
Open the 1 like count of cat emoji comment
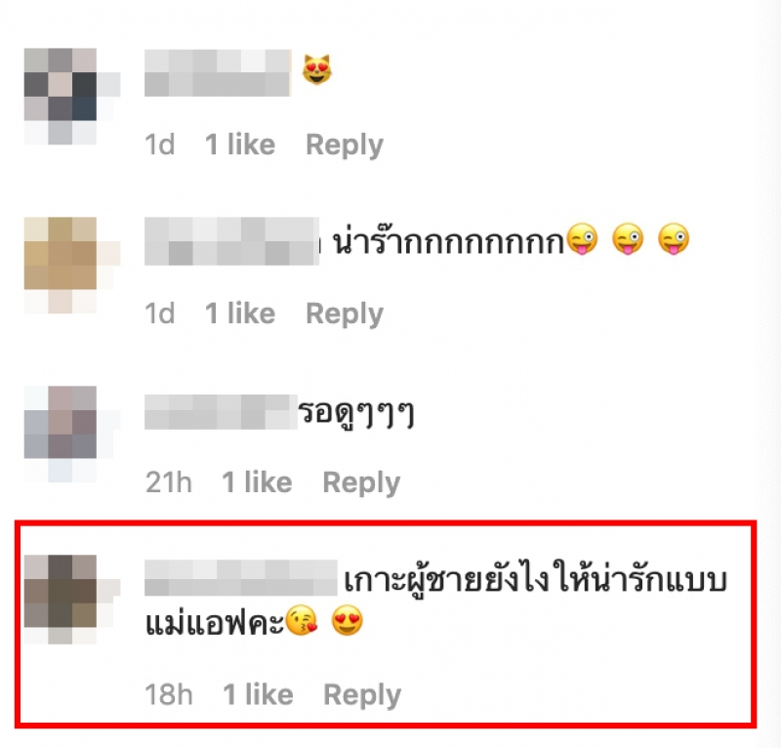coord(239,145)
